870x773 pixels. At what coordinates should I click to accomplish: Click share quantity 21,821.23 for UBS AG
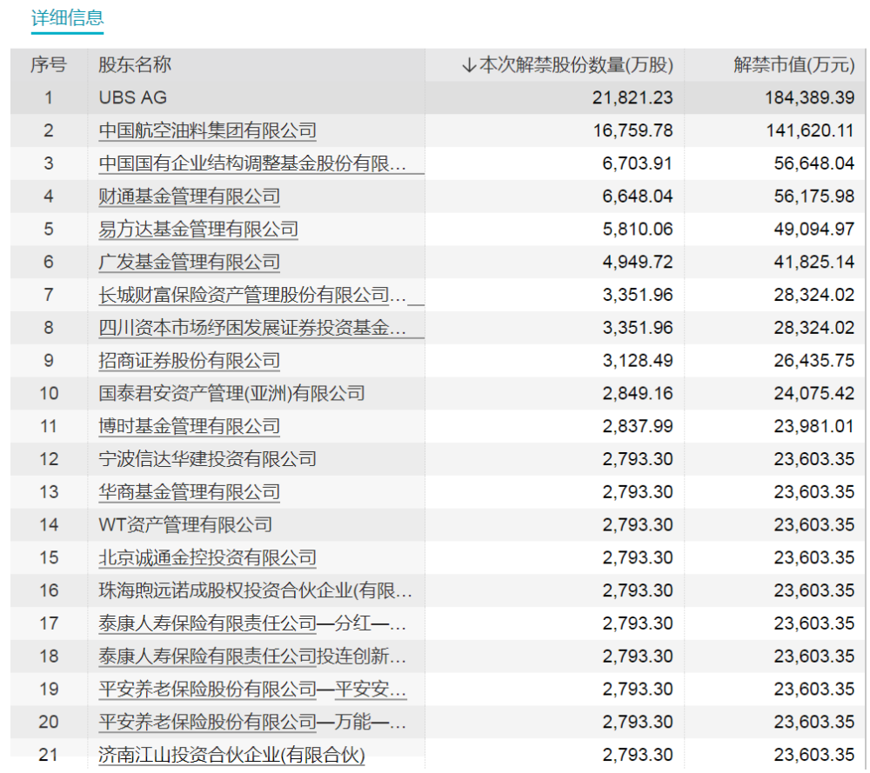tap(632, 97)
